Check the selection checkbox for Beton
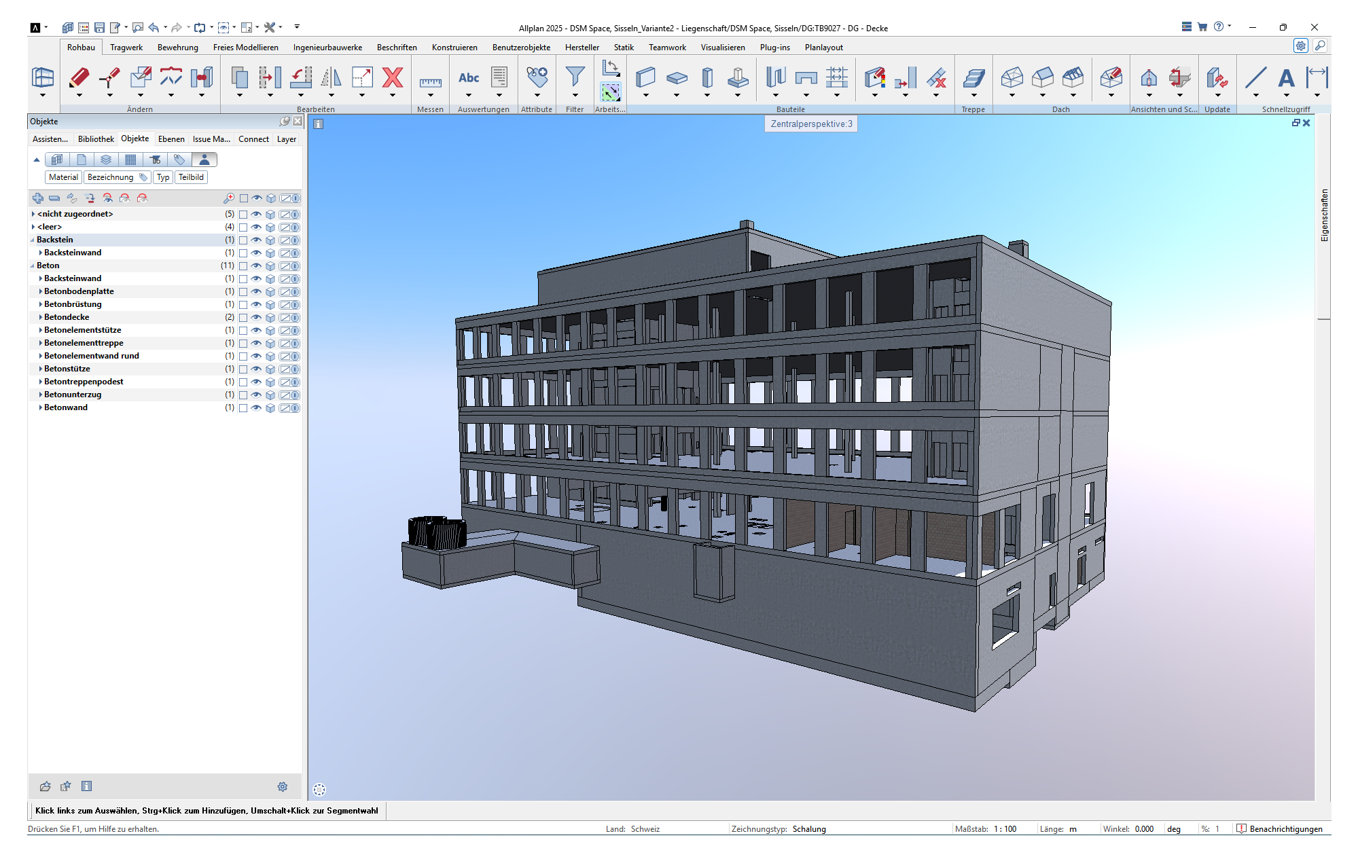Image resolution: width=1358 pixels, height=859 pixels. click(x=243, y=266)
